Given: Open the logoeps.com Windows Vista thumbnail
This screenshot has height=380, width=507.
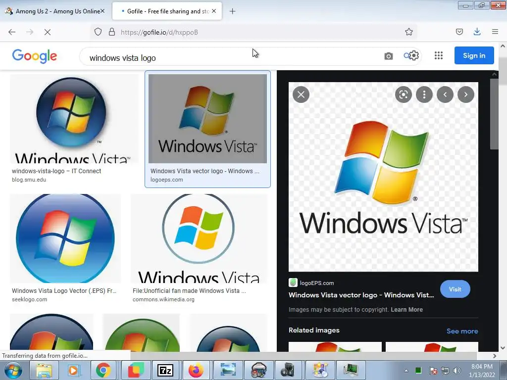Looking at the screenshot, I should (x=207, y=119).
